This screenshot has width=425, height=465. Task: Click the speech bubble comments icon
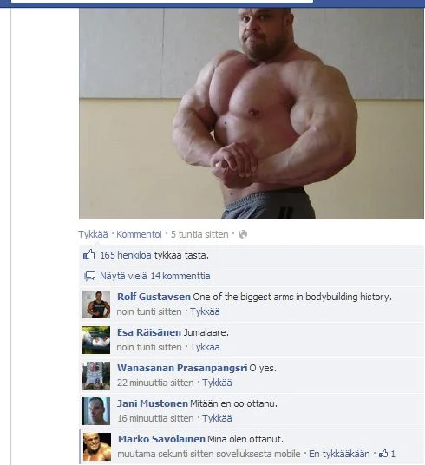(x=89, y=276)
